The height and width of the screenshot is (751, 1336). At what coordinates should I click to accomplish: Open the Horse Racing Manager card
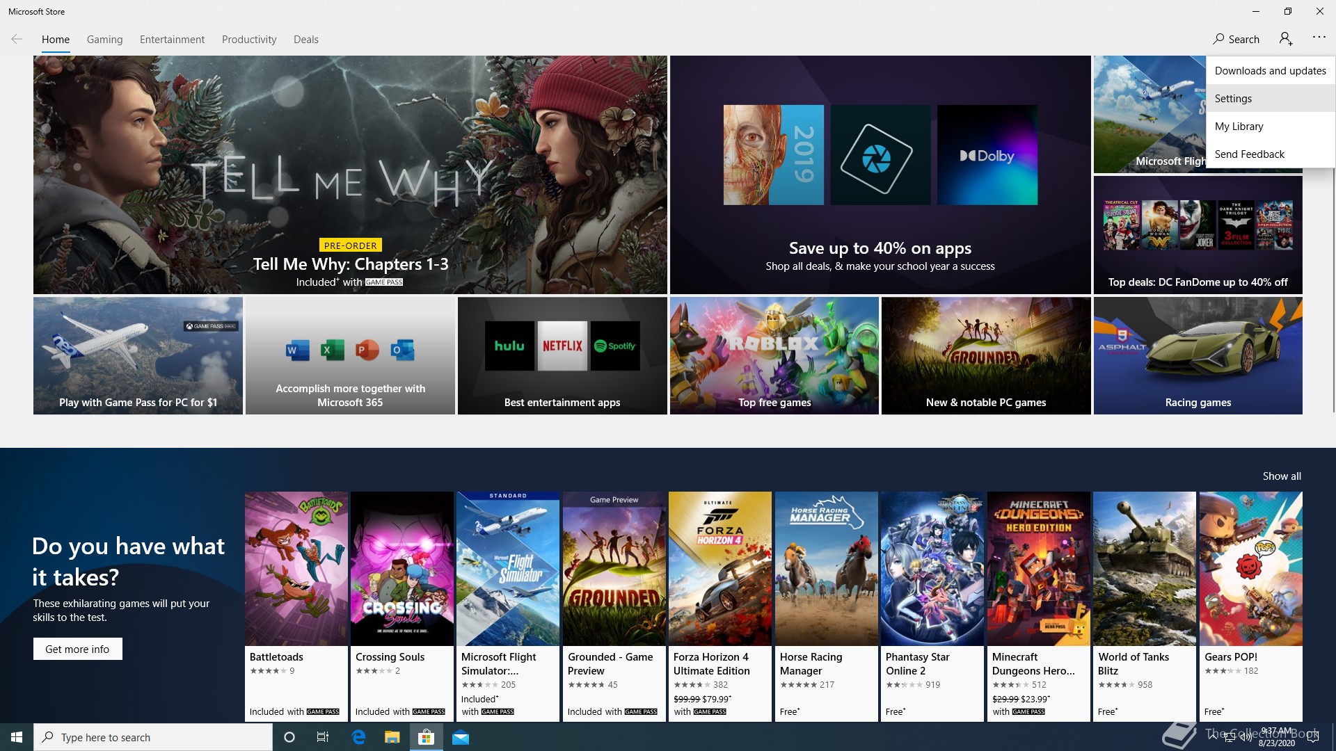[x=827, y=606]
